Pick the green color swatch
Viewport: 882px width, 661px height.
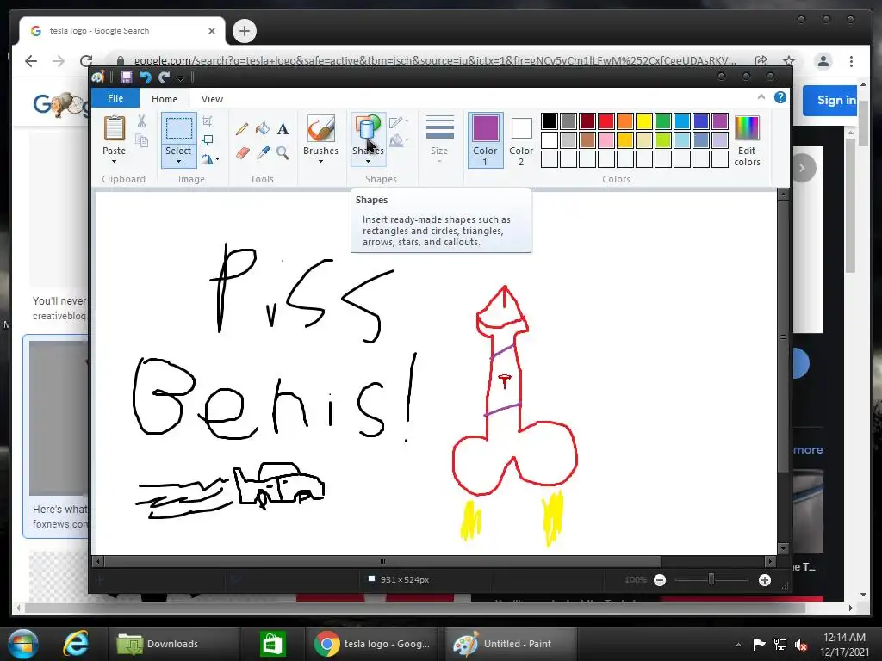tap(663, 121)
